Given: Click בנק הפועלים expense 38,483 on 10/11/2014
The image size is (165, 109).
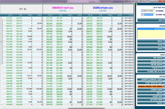Looking at the screenshot, I should [x=110, y=36].
